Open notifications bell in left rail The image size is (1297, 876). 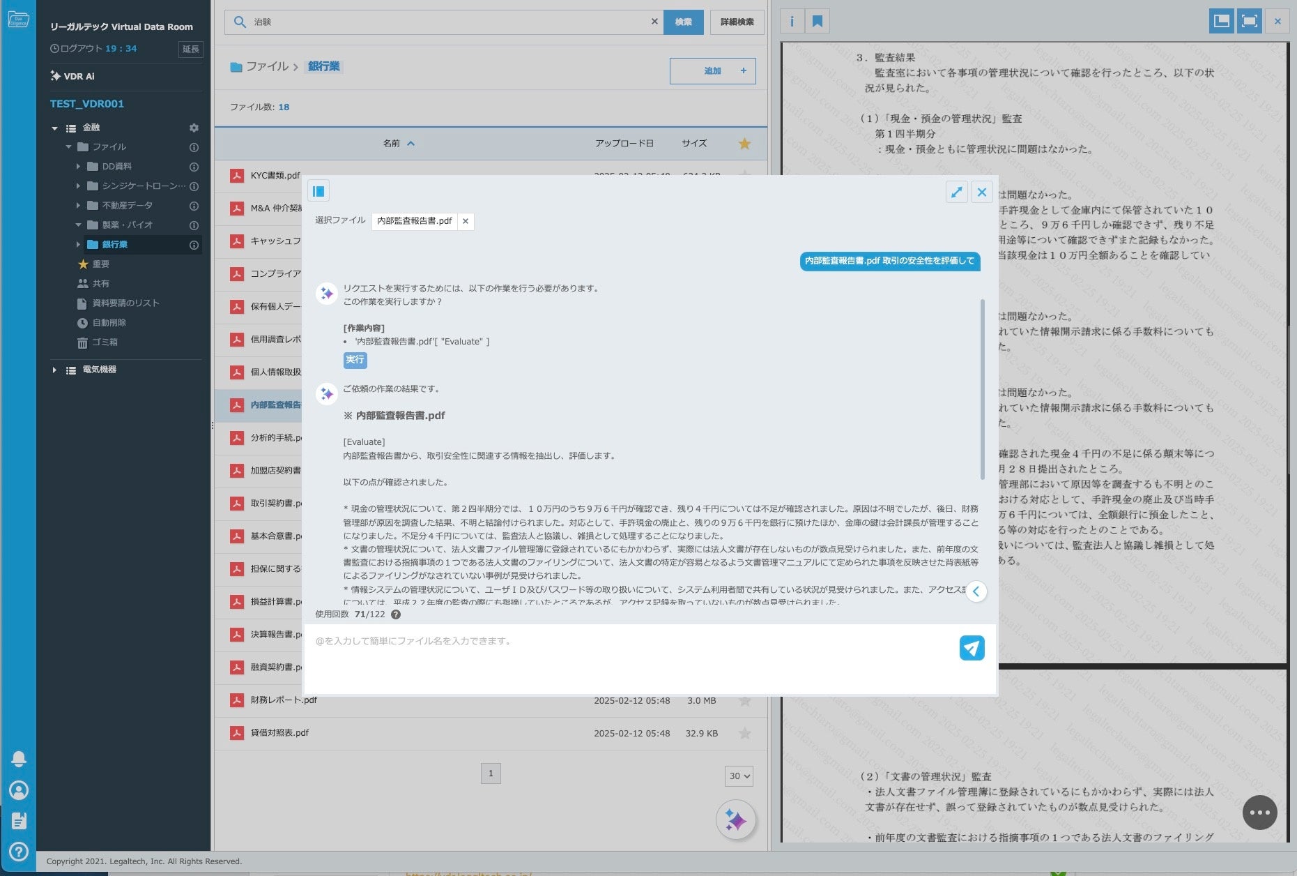click(19, 759)
